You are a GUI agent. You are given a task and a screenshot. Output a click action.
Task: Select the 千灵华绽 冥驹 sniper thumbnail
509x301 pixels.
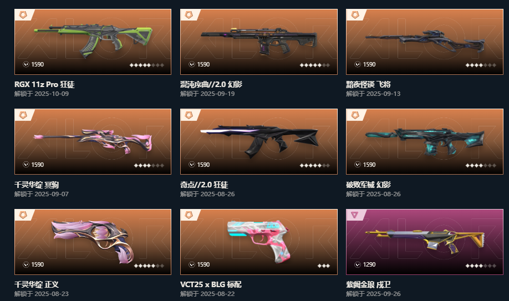[x=93, y=141]
